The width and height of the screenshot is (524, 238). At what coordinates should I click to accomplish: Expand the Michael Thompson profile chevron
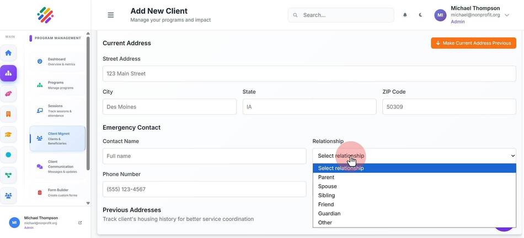[x=506, y=15]
